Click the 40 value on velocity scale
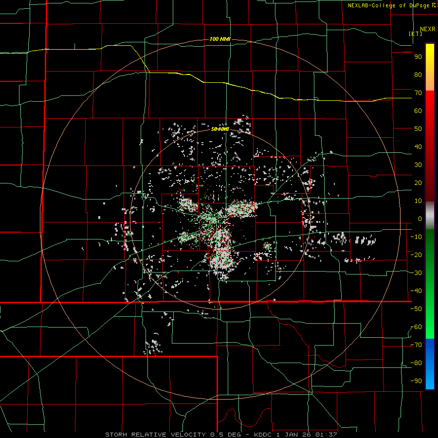Screen dimensions: 438x438 point(418,147)
